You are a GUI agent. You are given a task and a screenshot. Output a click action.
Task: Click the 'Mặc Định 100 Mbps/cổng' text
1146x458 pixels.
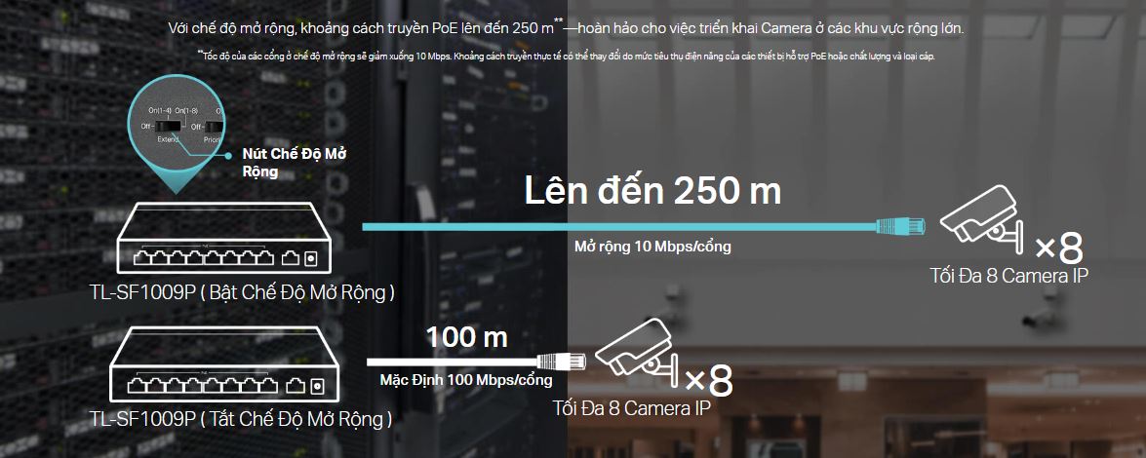[466, 380]
